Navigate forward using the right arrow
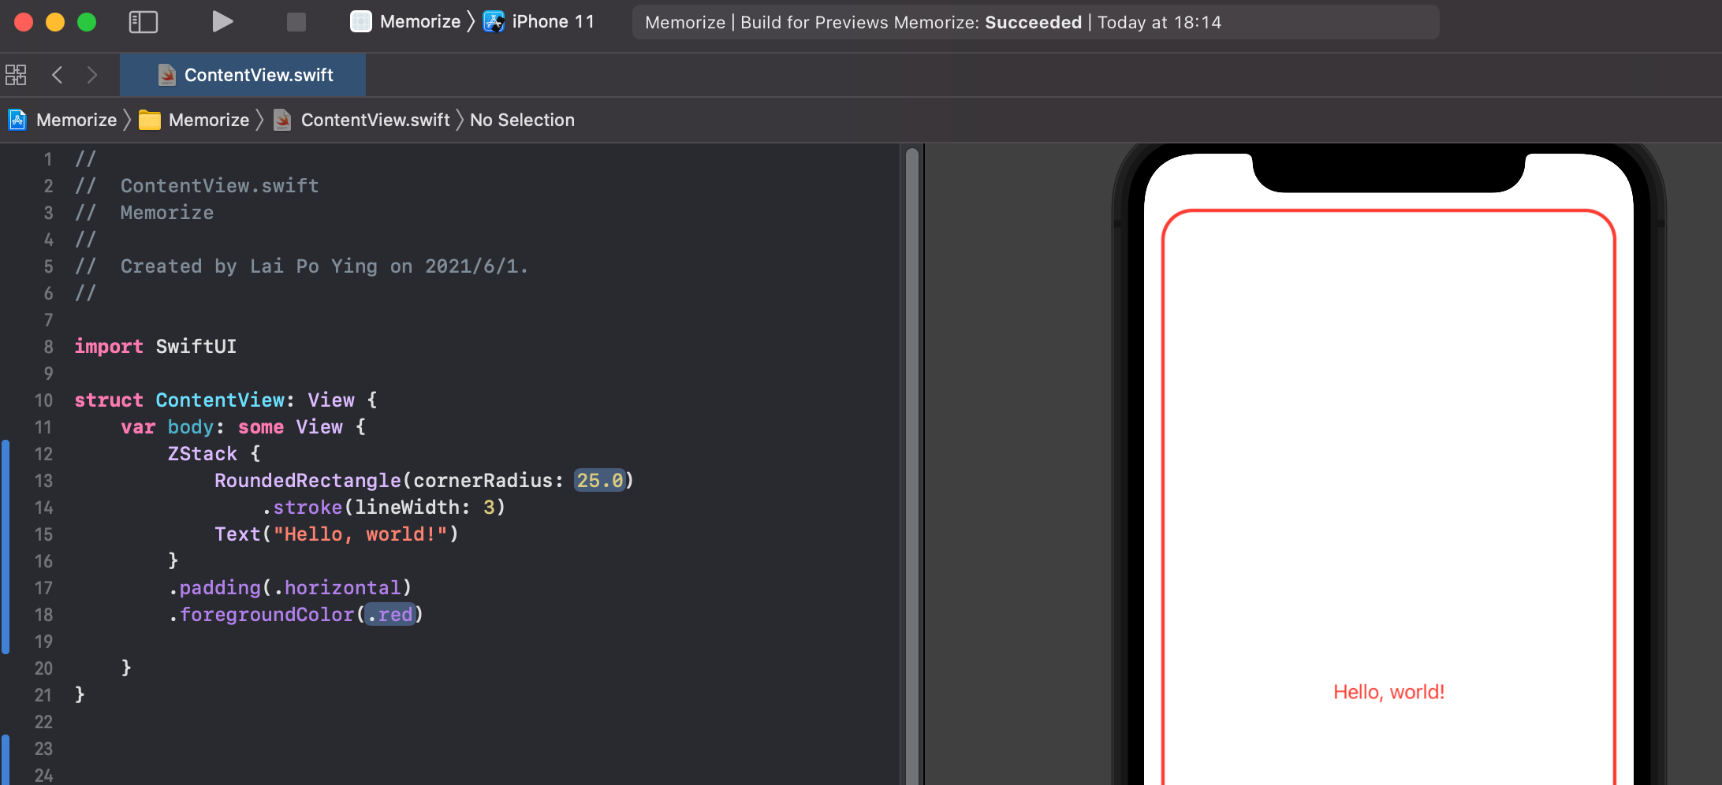 91,74
